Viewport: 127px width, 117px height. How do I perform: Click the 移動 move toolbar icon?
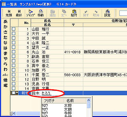pos(41,13)
